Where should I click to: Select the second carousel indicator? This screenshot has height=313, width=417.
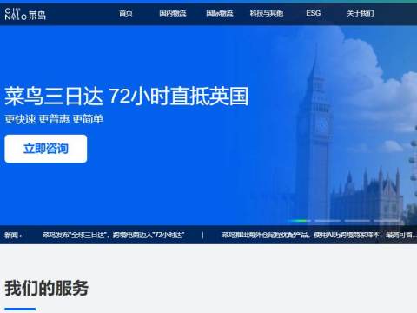click(328, 221)
